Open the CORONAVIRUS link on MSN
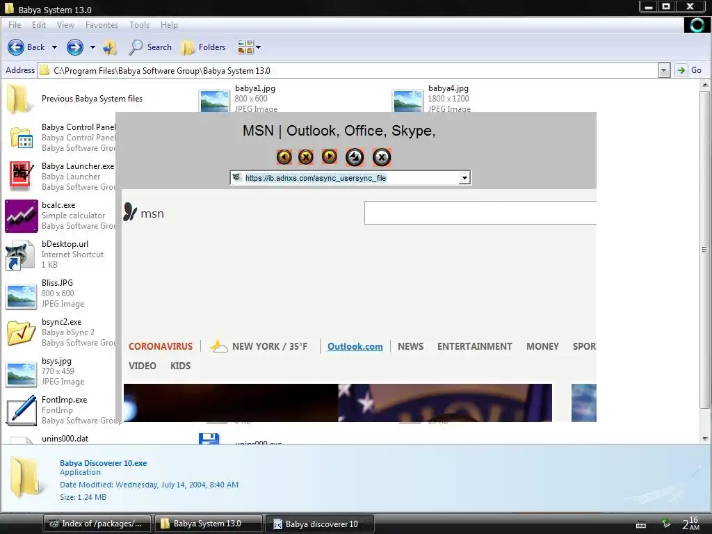This screenshot has height=534, width=712. 161,346
